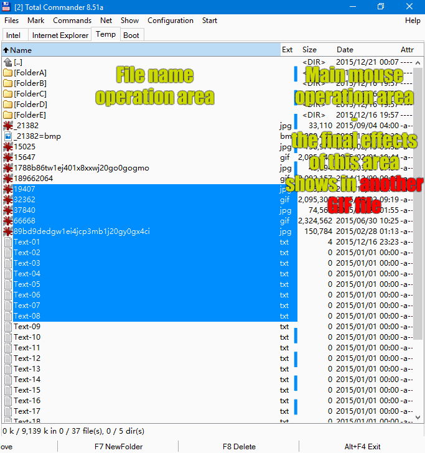Click the FolderD folder icon
The image size is (425, 453).
point(8,105)
